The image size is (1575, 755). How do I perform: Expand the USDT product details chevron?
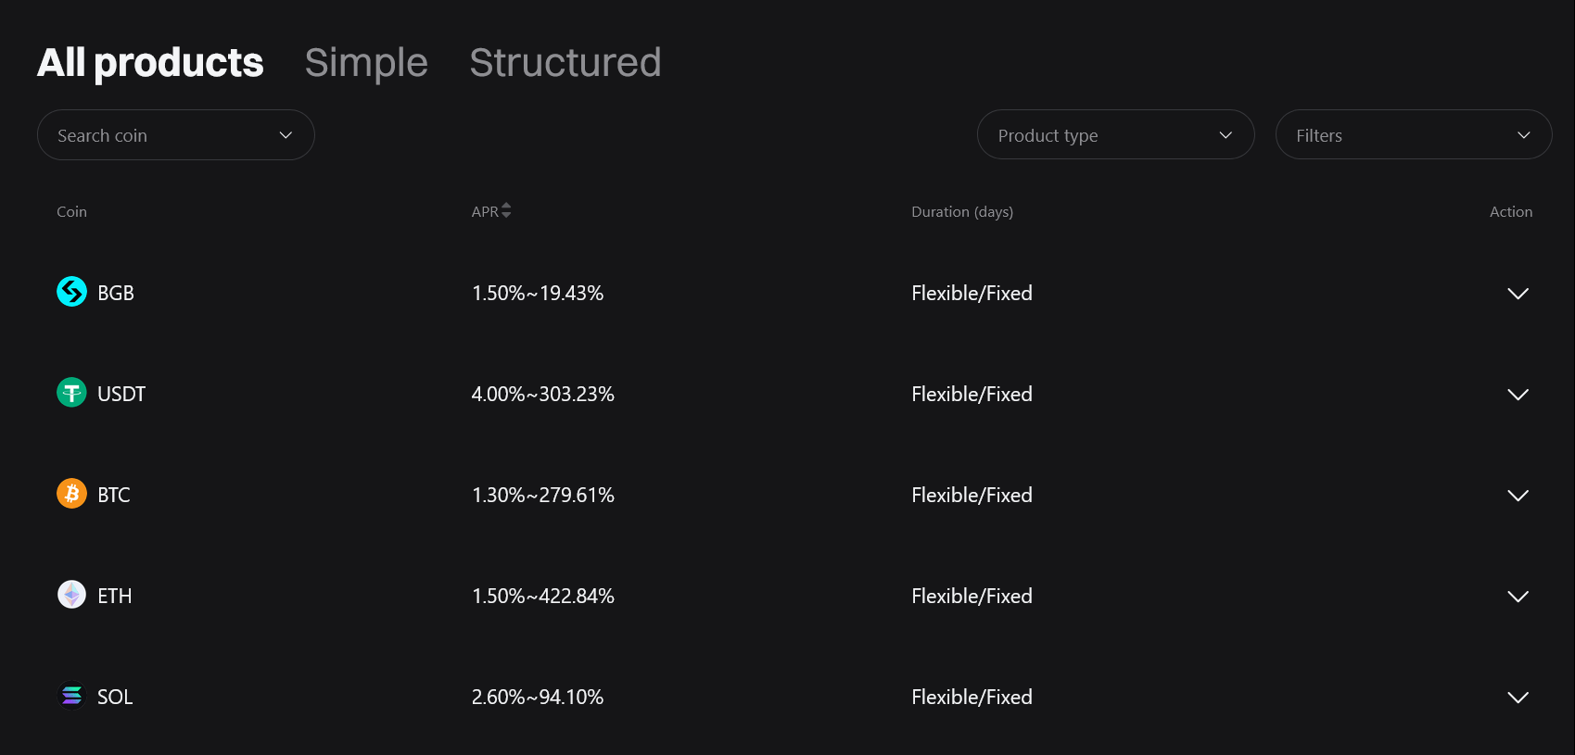[1518, 395]
